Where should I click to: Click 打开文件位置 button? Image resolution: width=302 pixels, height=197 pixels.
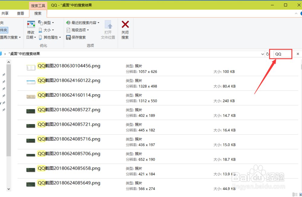108,30
